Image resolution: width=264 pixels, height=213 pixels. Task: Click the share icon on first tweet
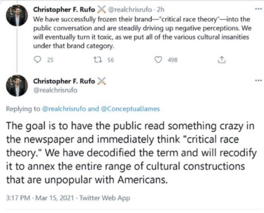point(222,60)
